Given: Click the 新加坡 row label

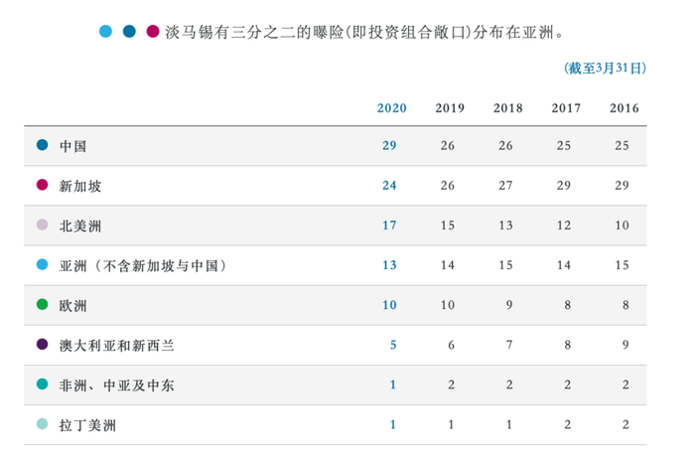Looking at the screenshot, I should pyautogui.click(x=80, y=187).
